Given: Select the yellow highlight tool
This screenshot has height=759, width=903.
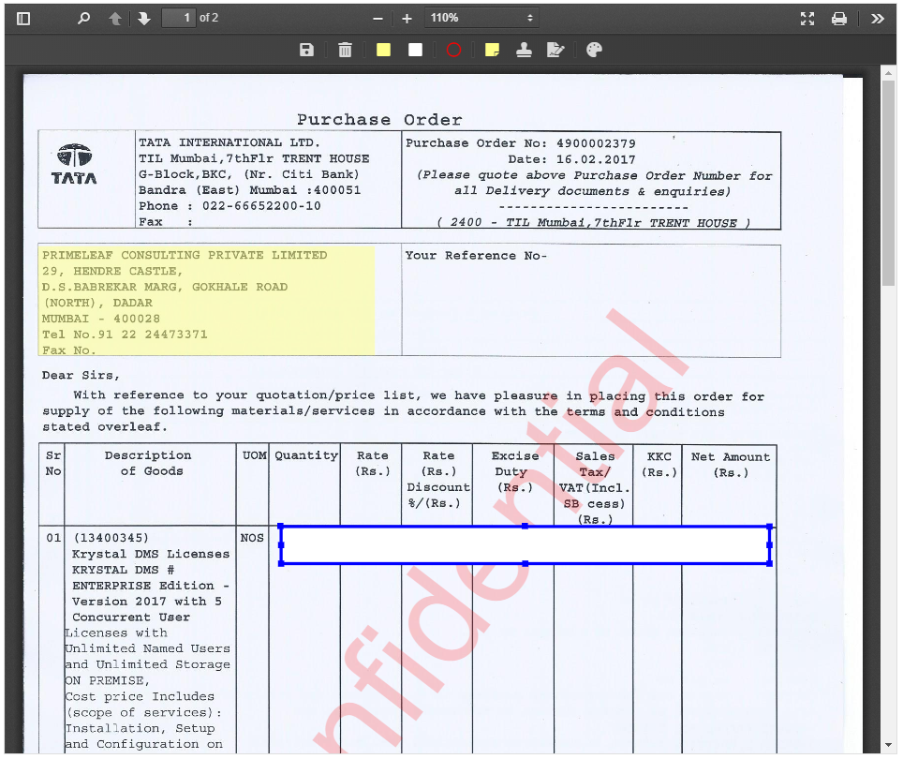Looking at the screenshot, I should coord(383,50).
